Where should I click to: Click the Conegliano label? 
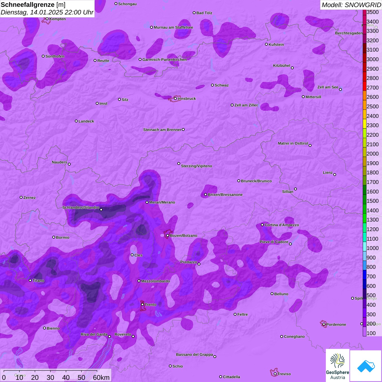[x=294, y=336]
